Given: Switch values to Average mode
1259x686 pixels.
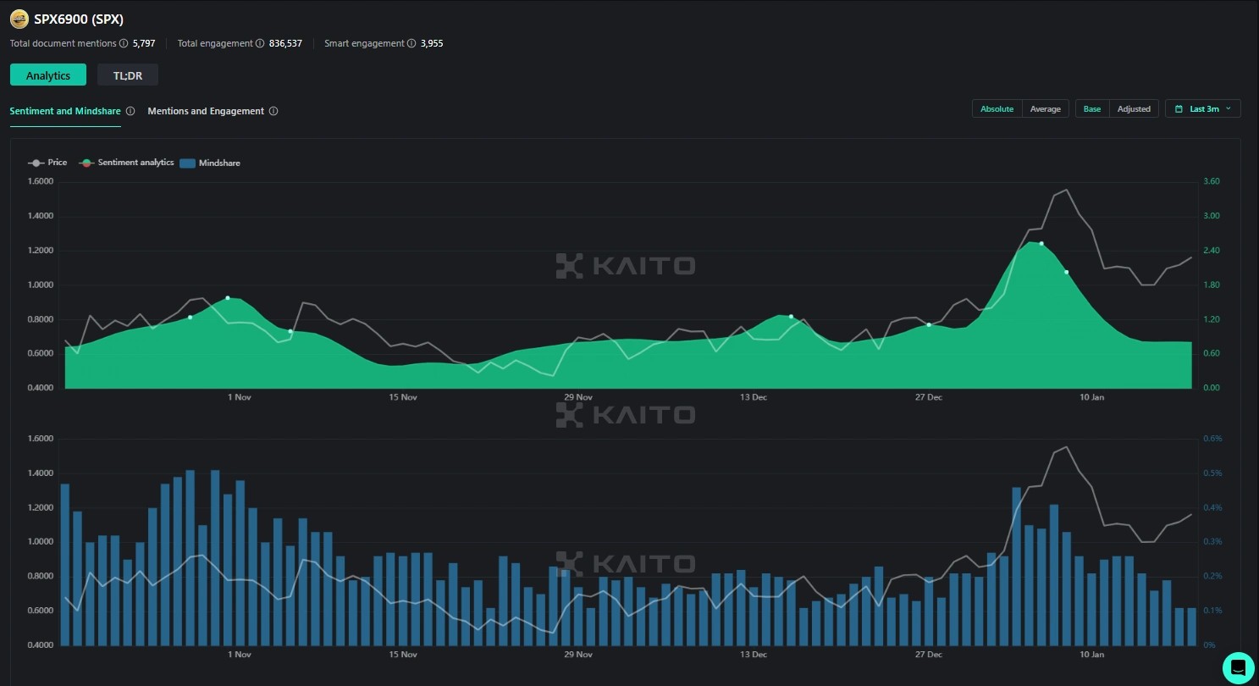Looking at the screenshot, I should tap(1045, 109).
